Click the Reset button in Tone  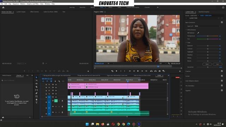[207, 64]
